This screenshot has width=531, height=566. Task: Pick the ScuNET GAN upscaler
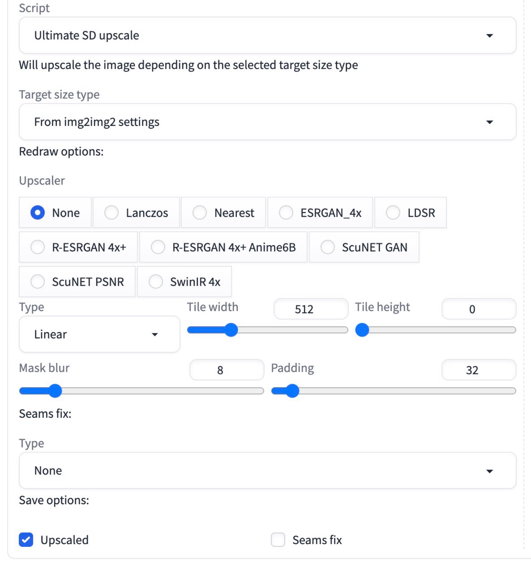[328, 247]
